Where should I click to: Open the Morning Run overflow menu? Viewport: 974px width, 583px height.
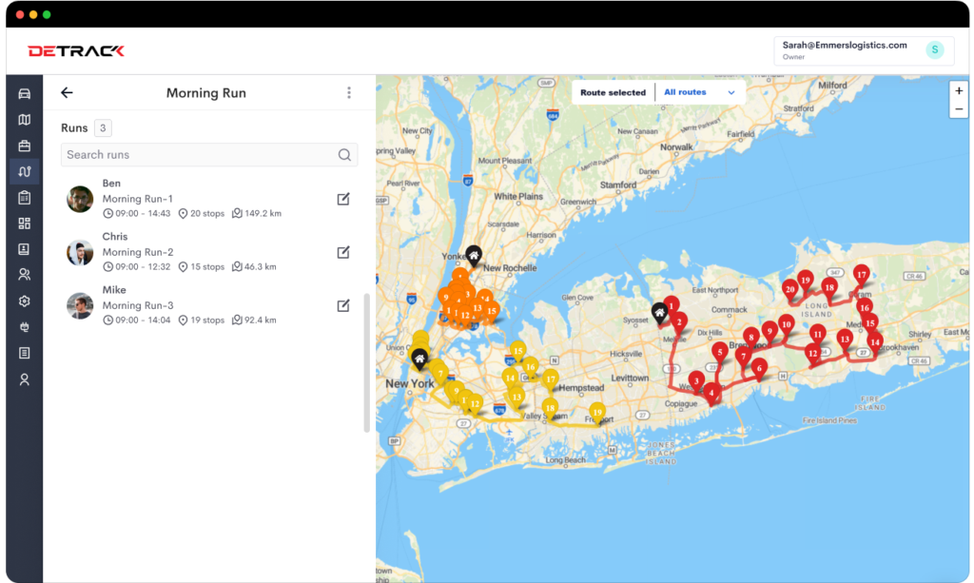coord(349,92)
